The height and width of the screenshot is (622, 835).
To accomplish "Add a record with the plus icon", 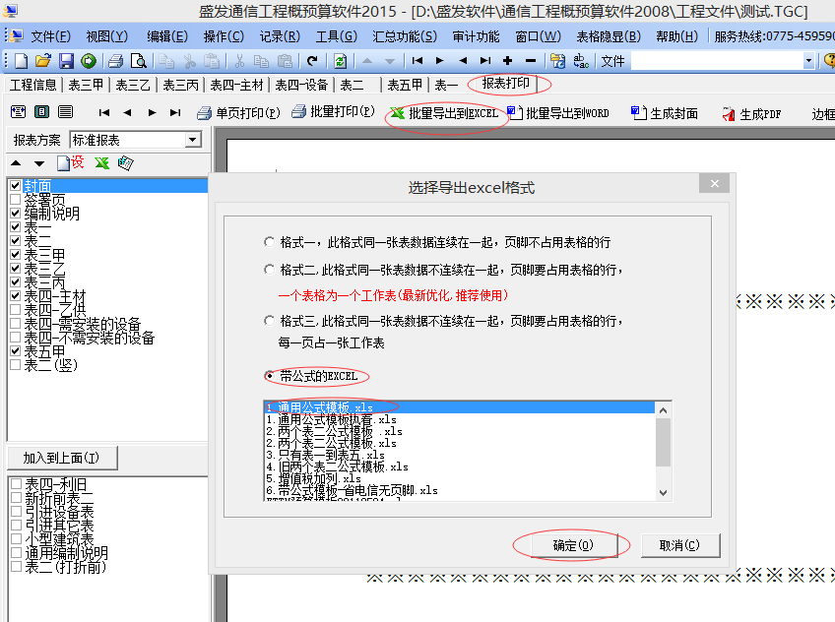I will click(x=507, y=61).
